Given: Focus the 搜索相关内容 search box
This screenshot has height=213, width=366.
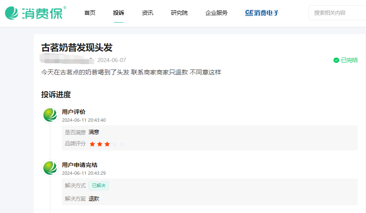Looking at the screenshot, I should pos(337,13).
